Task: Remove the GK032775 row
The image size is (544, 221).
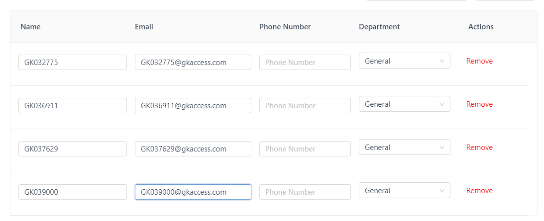Action: (479, 61)
